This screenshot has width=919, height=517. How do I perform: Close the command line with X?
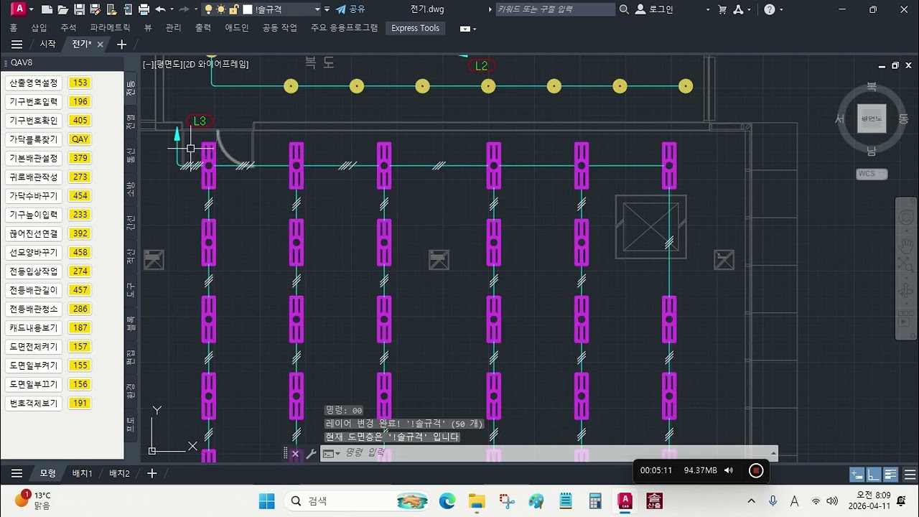tap(295, 454)
